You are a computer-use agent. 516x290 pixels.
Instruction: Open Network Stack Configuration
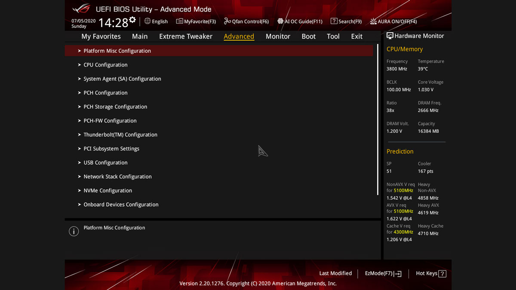(x=117, y=177)
